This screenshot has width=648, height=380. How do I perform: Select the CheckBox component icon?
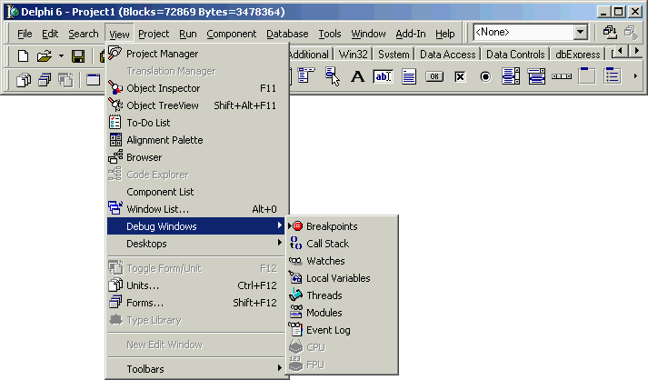[x=460, y=76]
